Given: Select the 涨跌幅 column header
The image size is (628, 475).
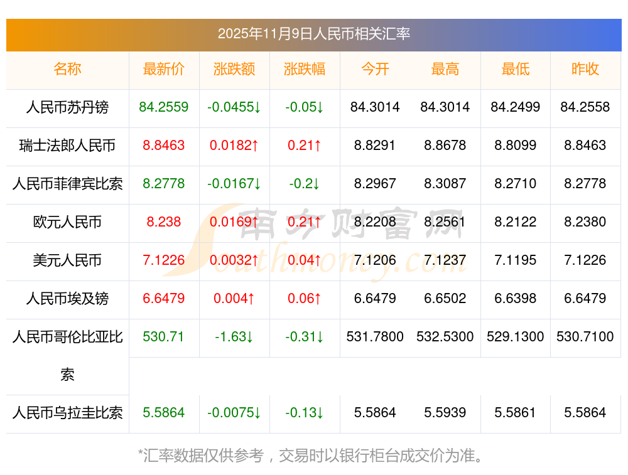Looking at the screenshot, I should [305, 69].
